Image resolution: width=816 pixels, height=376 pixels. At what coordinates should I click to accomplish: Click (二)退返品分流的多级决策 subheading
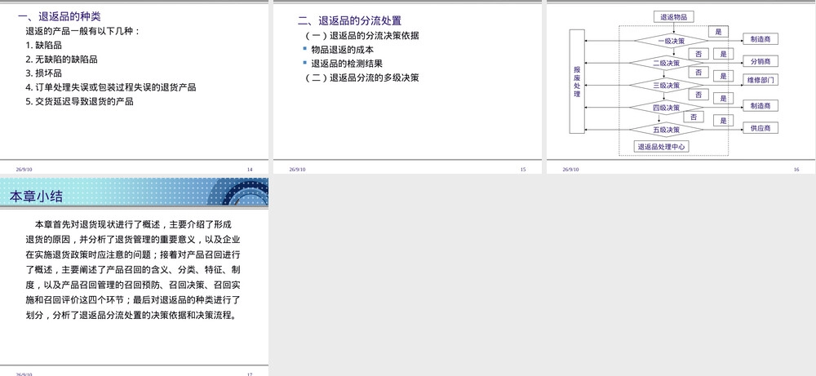pyautogui.click(x=361, y=77)
